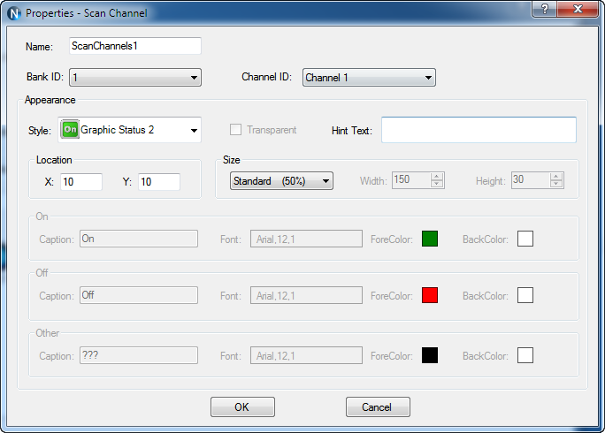Screen dimensions: 605x433
Task: Click the On Font field
Action: point(306,239)
